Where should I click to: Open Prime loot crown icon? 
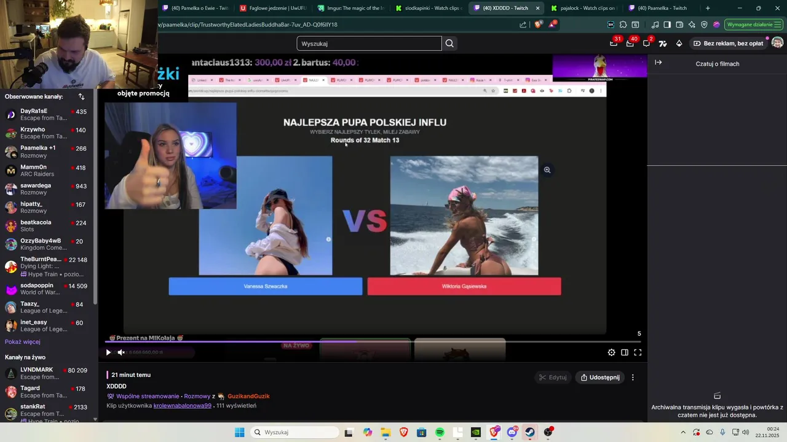pyautogui.click(x=614, y=43)
